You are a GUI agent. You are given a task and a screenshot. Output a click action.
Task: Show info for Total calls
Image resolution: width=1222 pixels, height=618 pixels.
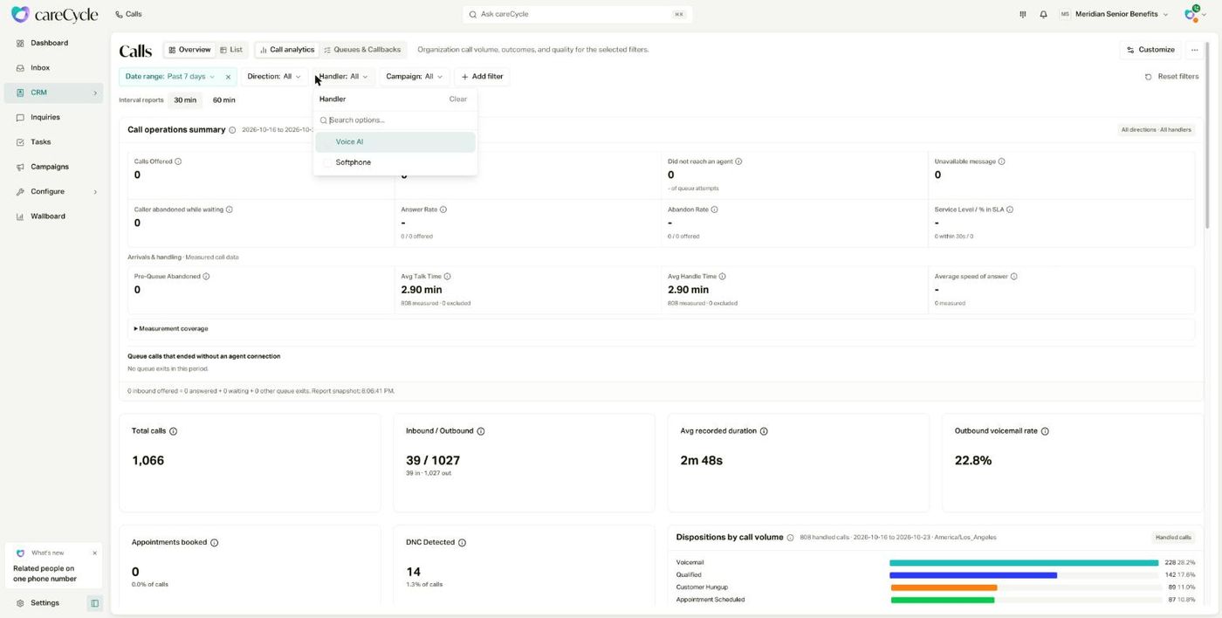173,431
